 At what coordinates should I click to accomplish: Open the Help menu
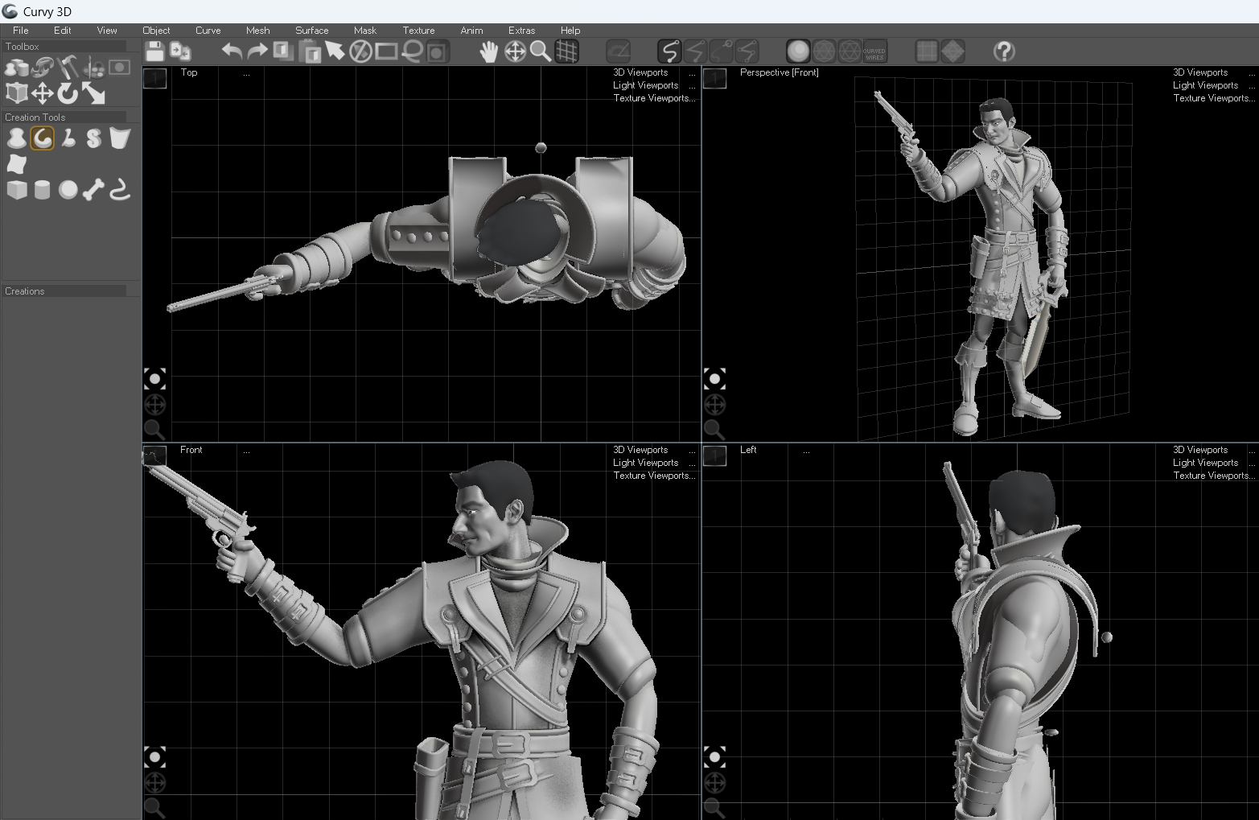[570, 31]
